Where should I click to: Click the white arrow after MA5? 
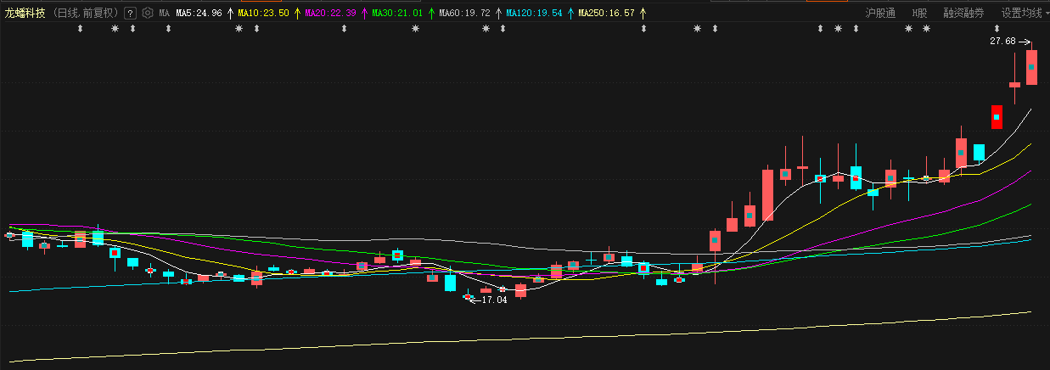[x=230, y=13]
